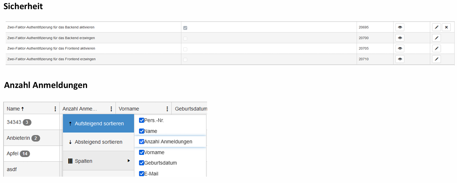Expand the Spalten submenu
Screen dimensions: 457x183
[x=98, y=161]
